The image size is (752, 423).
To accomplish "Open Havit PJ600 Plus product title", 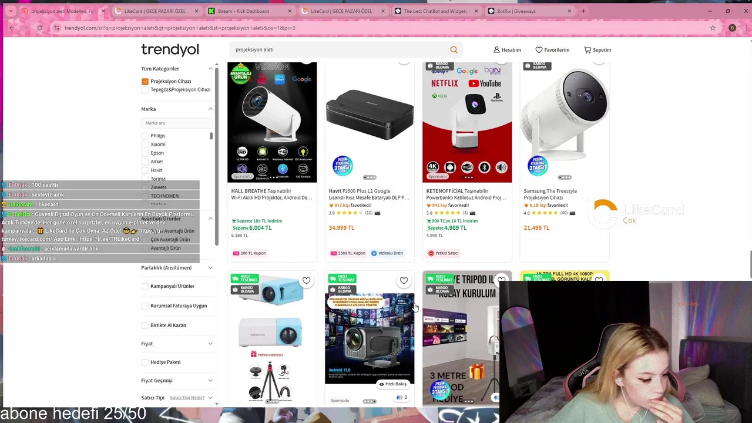I will tap(369, 194).
